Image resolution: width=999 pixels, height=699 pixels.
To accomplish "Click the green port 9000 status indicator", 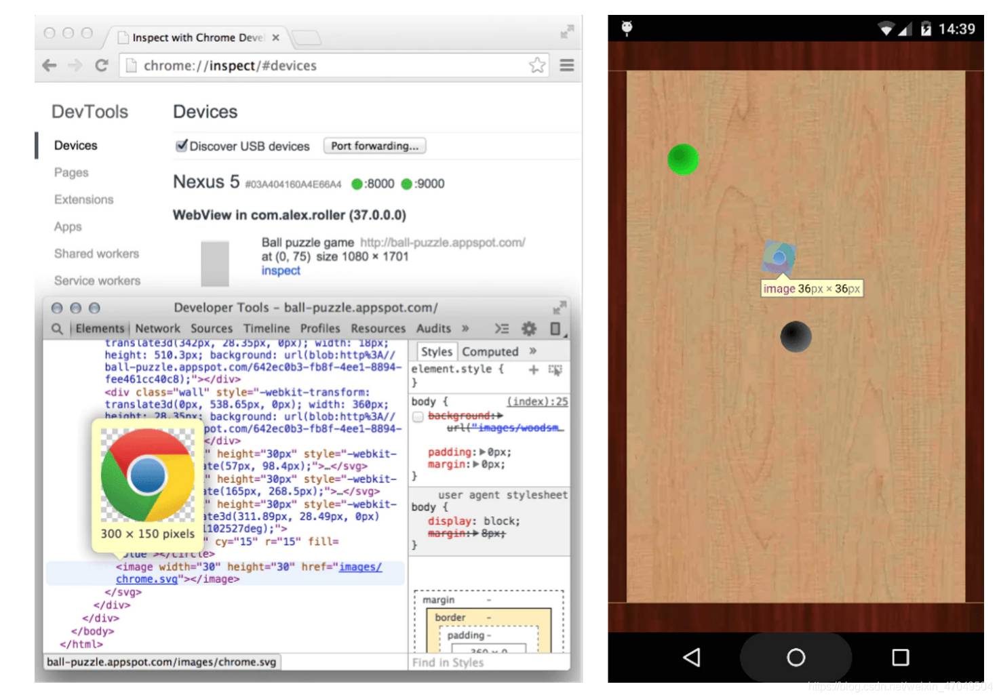I will click(x=407, y=184).
